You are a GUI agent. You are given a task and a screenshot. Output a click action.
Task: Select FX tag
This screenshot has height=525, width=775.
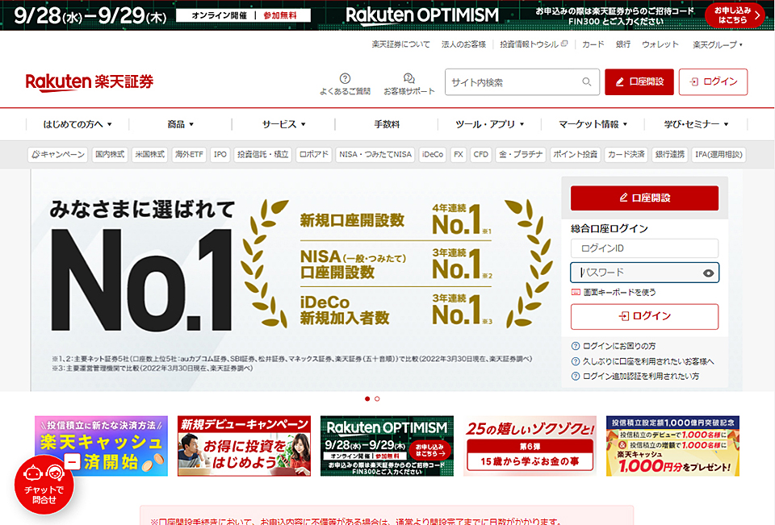click(x=459, y=155)
